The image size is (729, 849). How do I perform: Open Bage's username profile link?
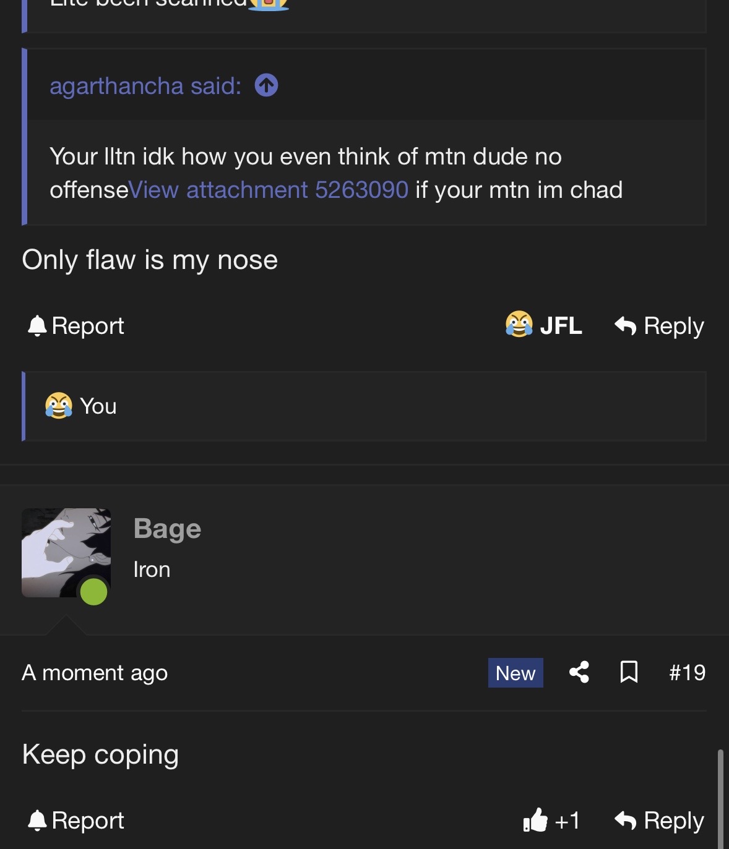(167, 529)
